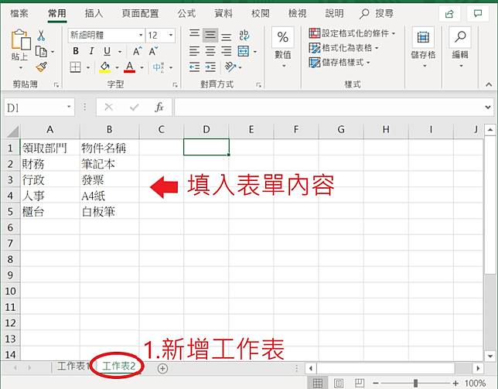Image resolution: width=498 pixels, height=389 pixels.
Task: Expand the fill color dropdown arrow
Action: click(117, 67)
